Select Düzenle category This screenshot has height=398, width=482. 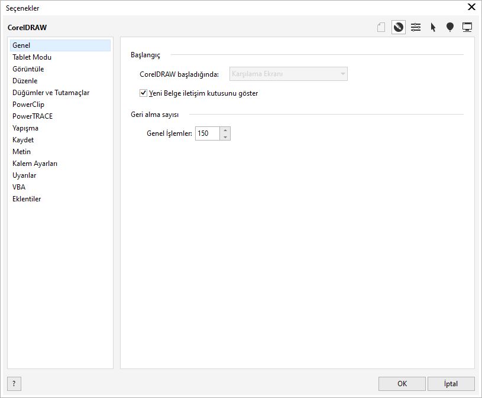coord(60,81)
